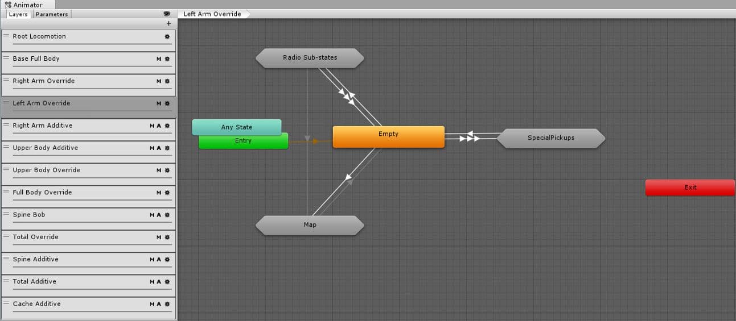Click the drag handle of Upper Body Additive
Viewport: 736px width, 321px height.
click(6, 147)
